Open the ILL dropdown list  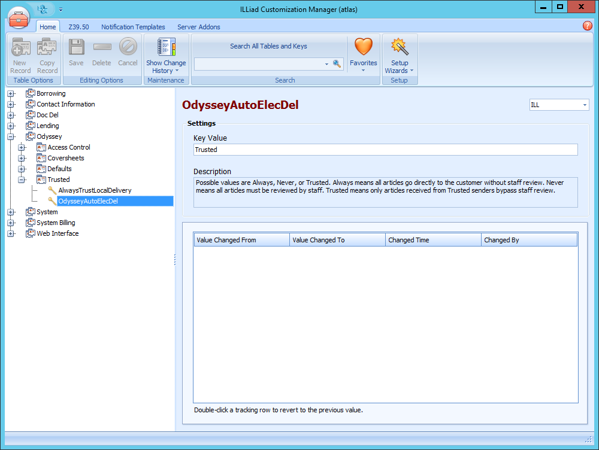[584, 104]
